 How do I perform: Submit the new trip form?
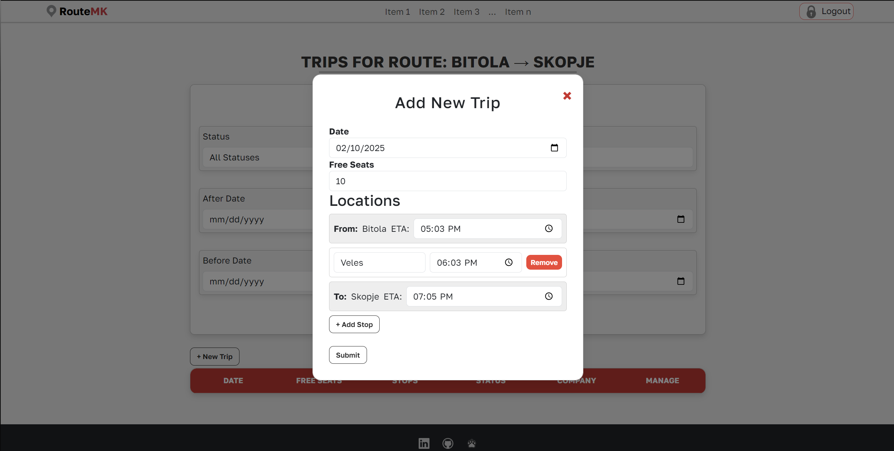click(347, 355)
